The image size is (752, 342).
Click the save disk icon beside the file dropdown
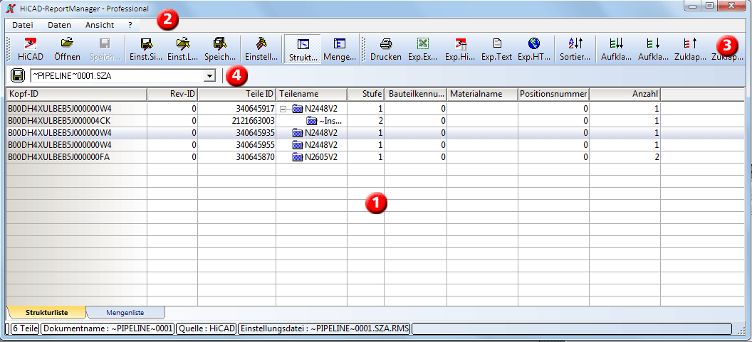(x=19, y=75)
